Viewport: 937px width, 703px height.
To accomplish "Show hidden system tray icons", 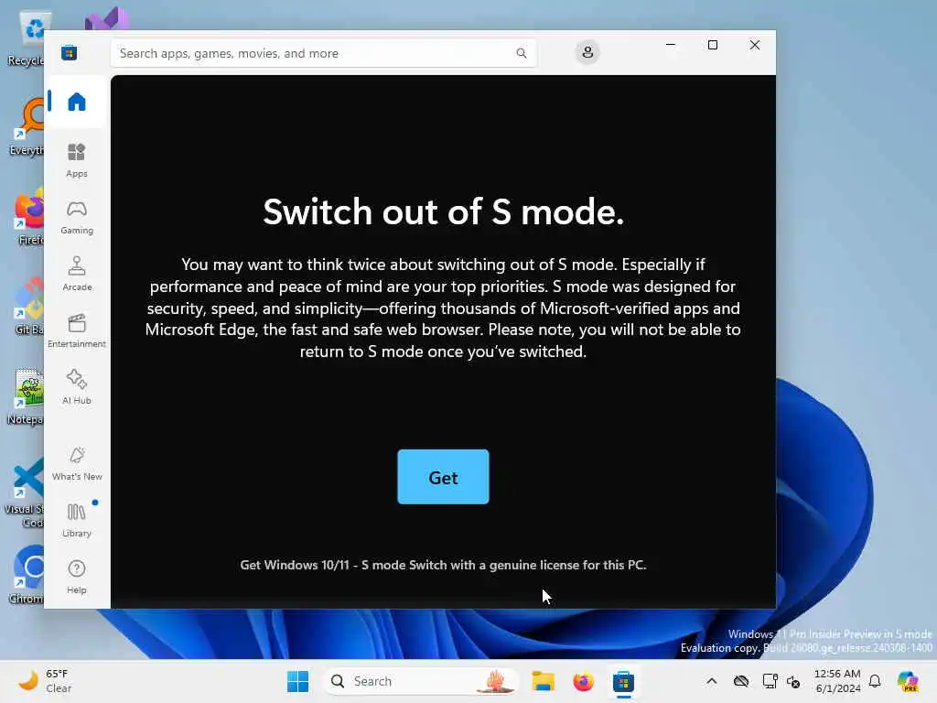I will tap(711, 681).
